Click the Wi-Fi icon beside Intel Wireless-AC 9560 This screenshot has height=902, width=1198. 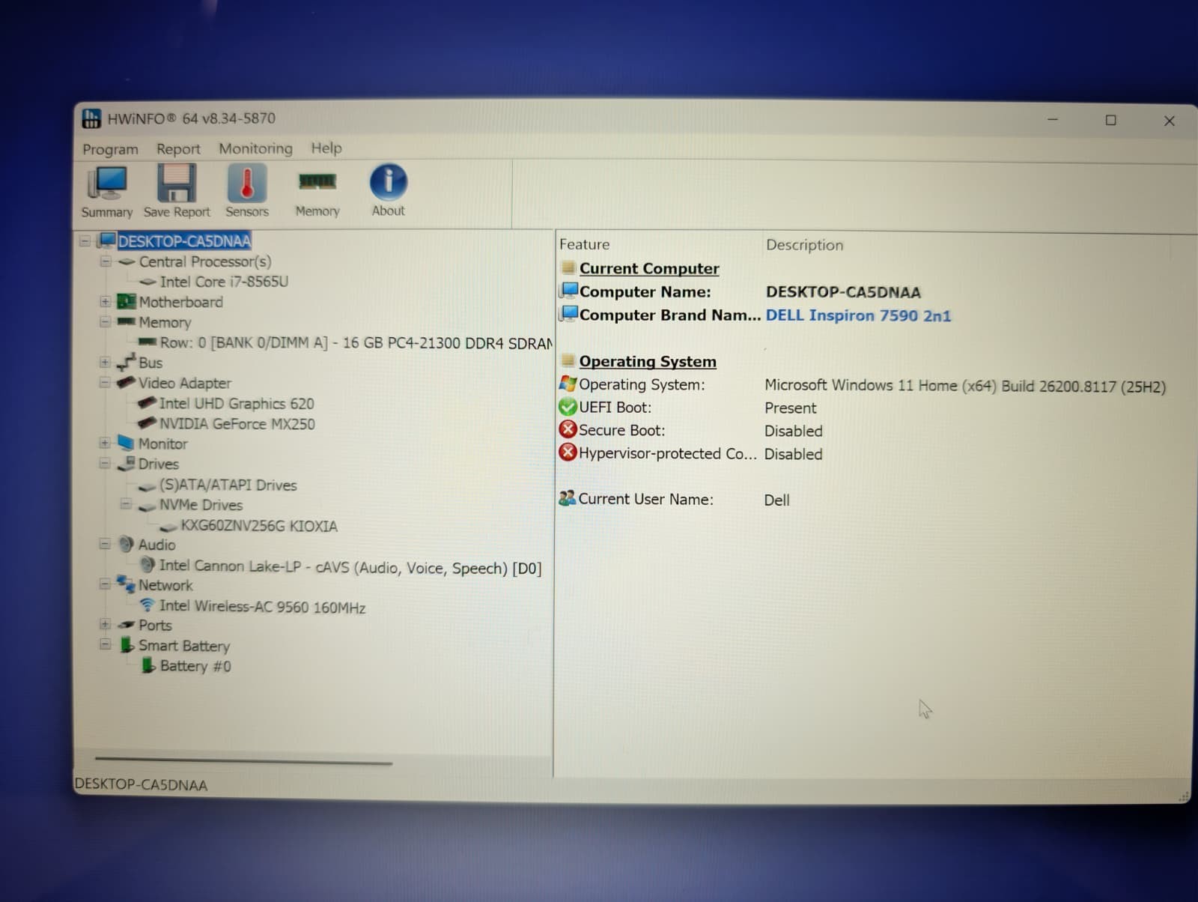click(x=148, y=605)
